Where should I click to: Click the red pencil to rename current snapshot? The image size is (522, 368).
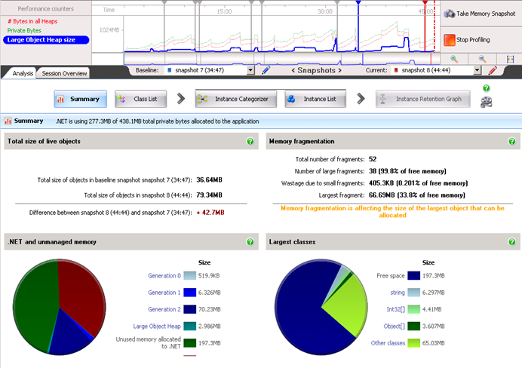493,70
